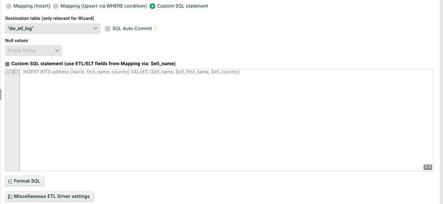
Task: Enable the SQL Auto Commit checkbox
Action: coord(108,29)
